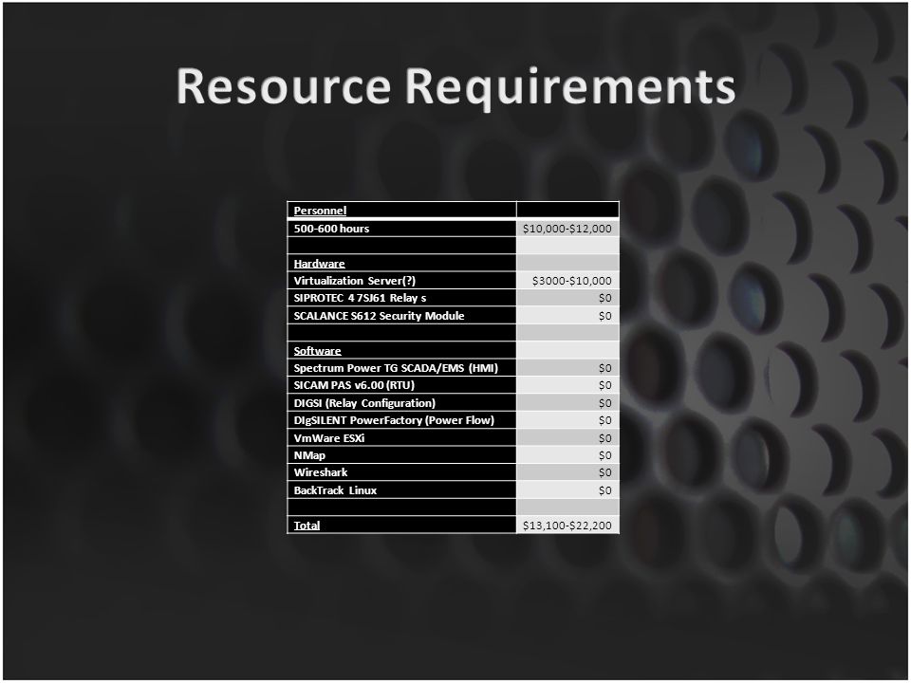Click Spectrum Power TG SCADA/EMS (HMI) cell
The image size is (911, 683).
[x=401, y=368]
